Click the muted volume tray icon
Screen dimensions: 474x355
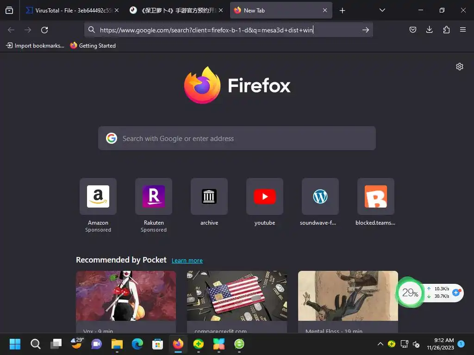click(416, 344)
